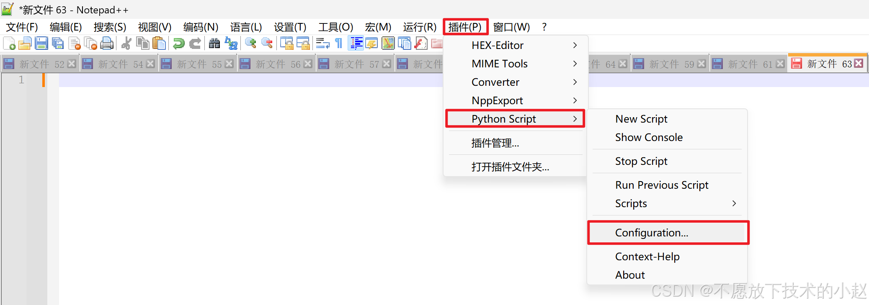Select New Script

click(668, 119)
